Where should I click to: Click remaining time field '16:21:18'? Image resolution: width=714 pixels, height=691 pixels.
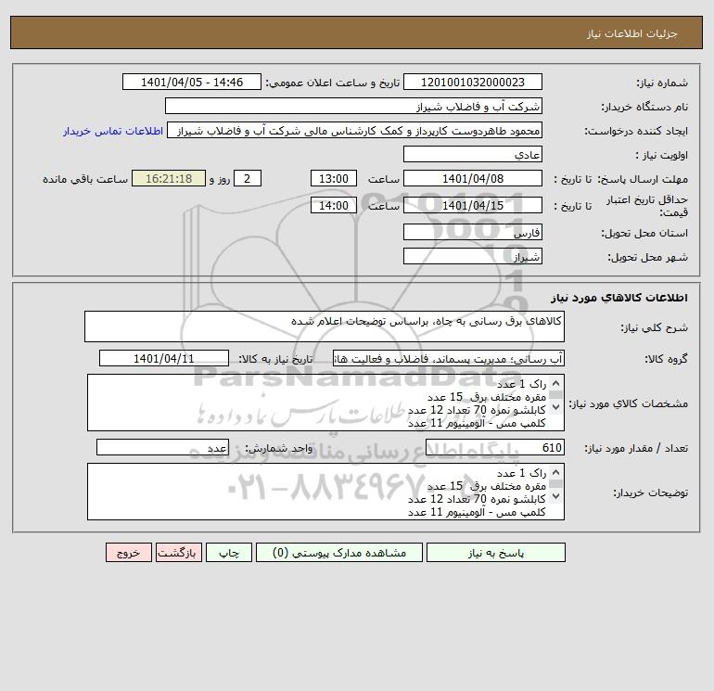(169, 179)
